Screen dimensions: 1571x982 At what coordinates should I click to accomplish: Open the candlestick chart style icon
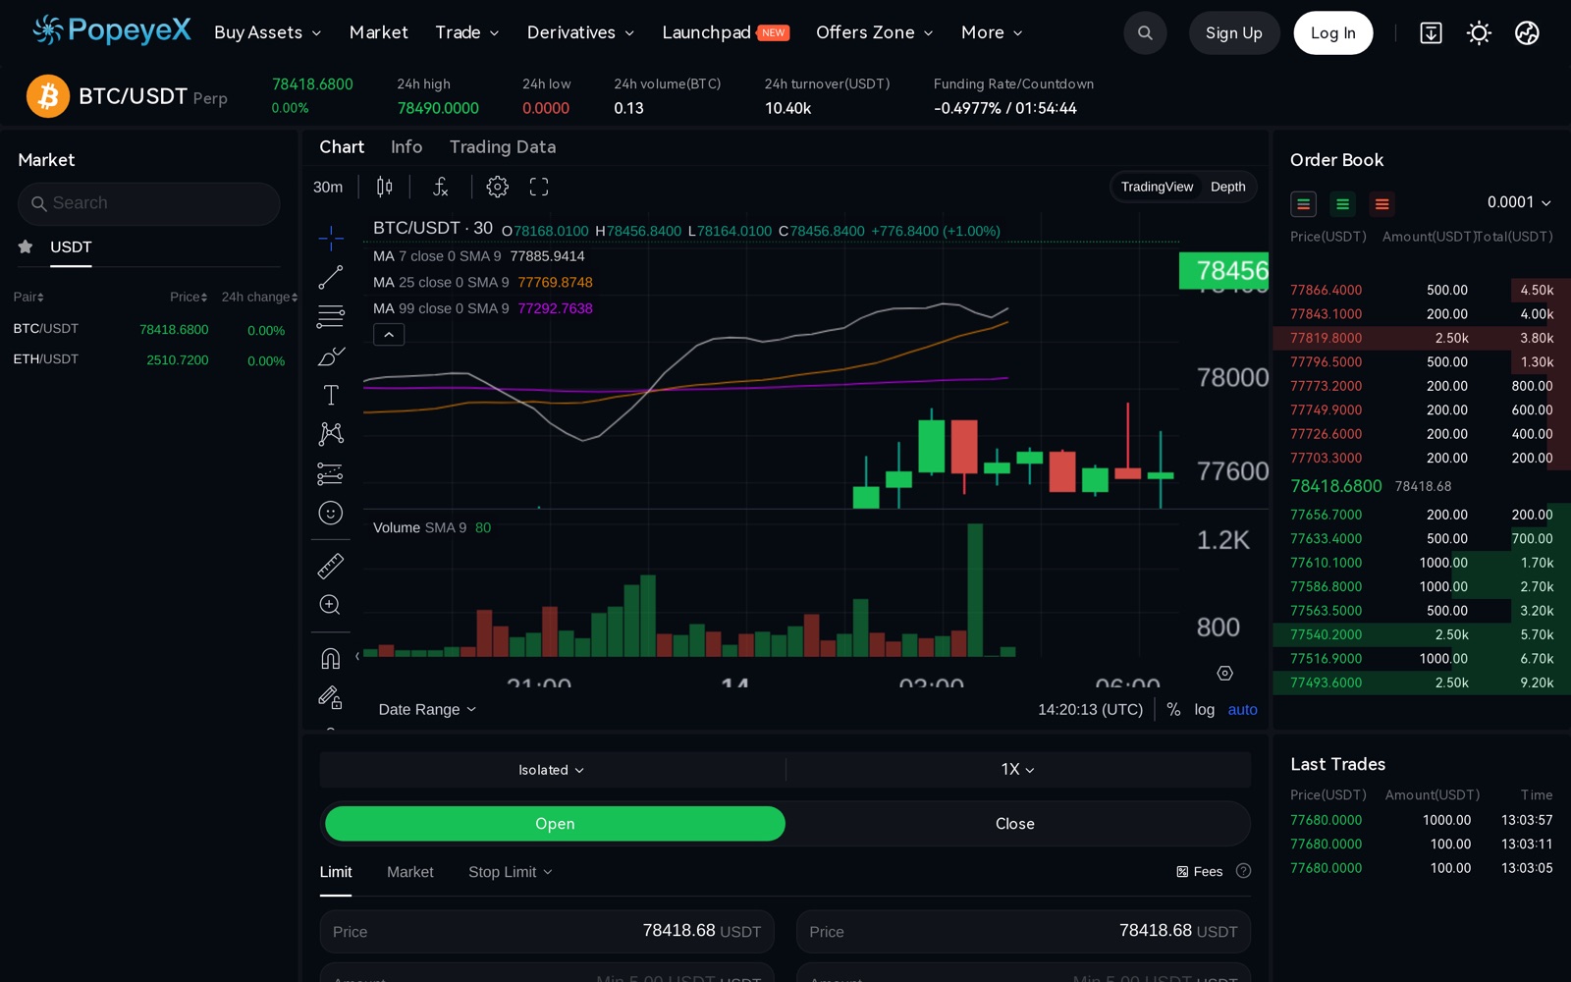click(x=385, y=187)
